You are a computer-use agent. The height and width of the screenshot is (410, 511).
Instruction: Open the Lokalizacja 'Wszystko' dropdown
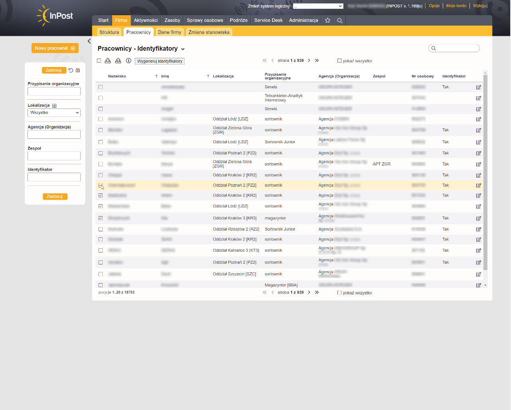(x=54, y=112)
